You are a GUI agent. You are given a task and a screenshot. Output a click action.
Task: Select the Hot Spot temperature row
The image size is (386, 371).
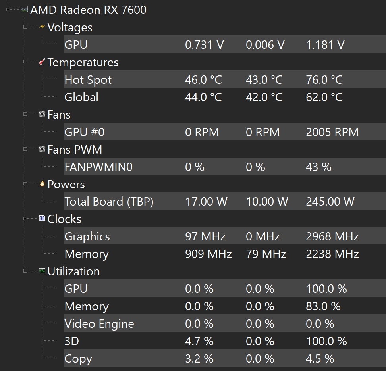[88, 80]
